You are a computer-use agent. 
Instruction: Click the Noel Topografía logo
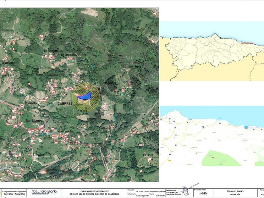pyautogui.click(x=44, y=192)
